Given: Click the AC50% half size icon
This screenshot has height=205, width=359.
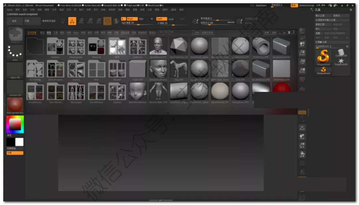Looking at the screenshot, I should point(302,70).
